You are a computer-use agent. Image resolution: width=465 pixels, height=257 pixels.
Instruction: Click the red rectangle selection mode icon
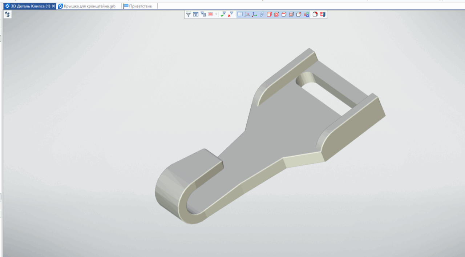coord(210,14)
